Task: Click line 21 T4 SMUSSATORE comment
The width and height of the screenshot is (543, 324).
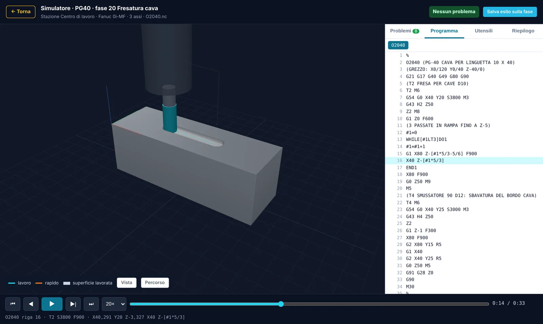Action: 464,196
